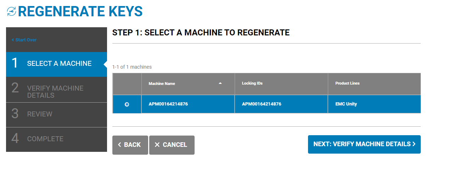Click the Product Lines column header
The height and width of the screenshot is (189, 459).
(347, 84)
